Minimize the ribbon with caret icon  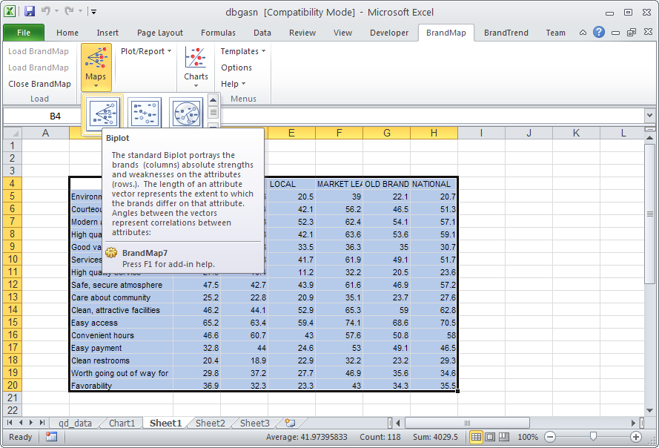point(583,33)
